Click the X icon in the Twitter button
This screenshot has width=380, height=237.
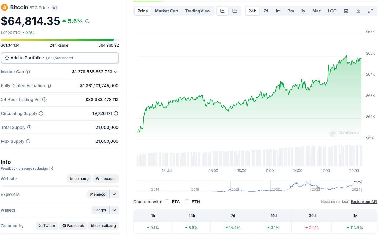click(x=40, y=226)
